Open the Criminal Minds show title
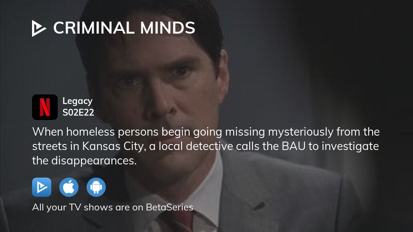The height and width of the screenshot is (232, 413). pos(124,28)
